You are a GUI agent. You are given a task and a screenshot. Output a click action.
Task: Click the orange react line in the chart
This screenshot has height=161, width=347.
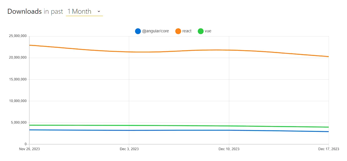click(175, 51)
